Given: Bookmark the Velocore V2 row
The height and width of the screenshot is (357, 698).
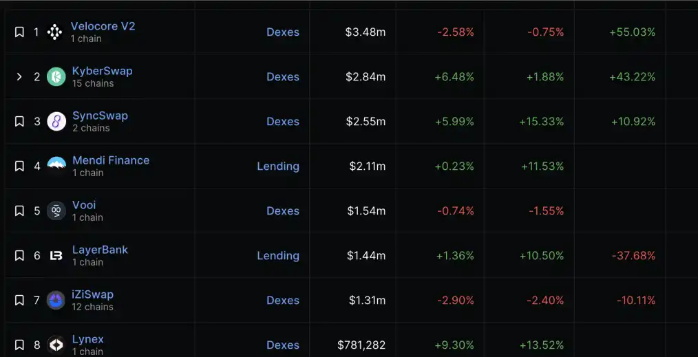Looking at the screenshot, I should pos(19,32).
